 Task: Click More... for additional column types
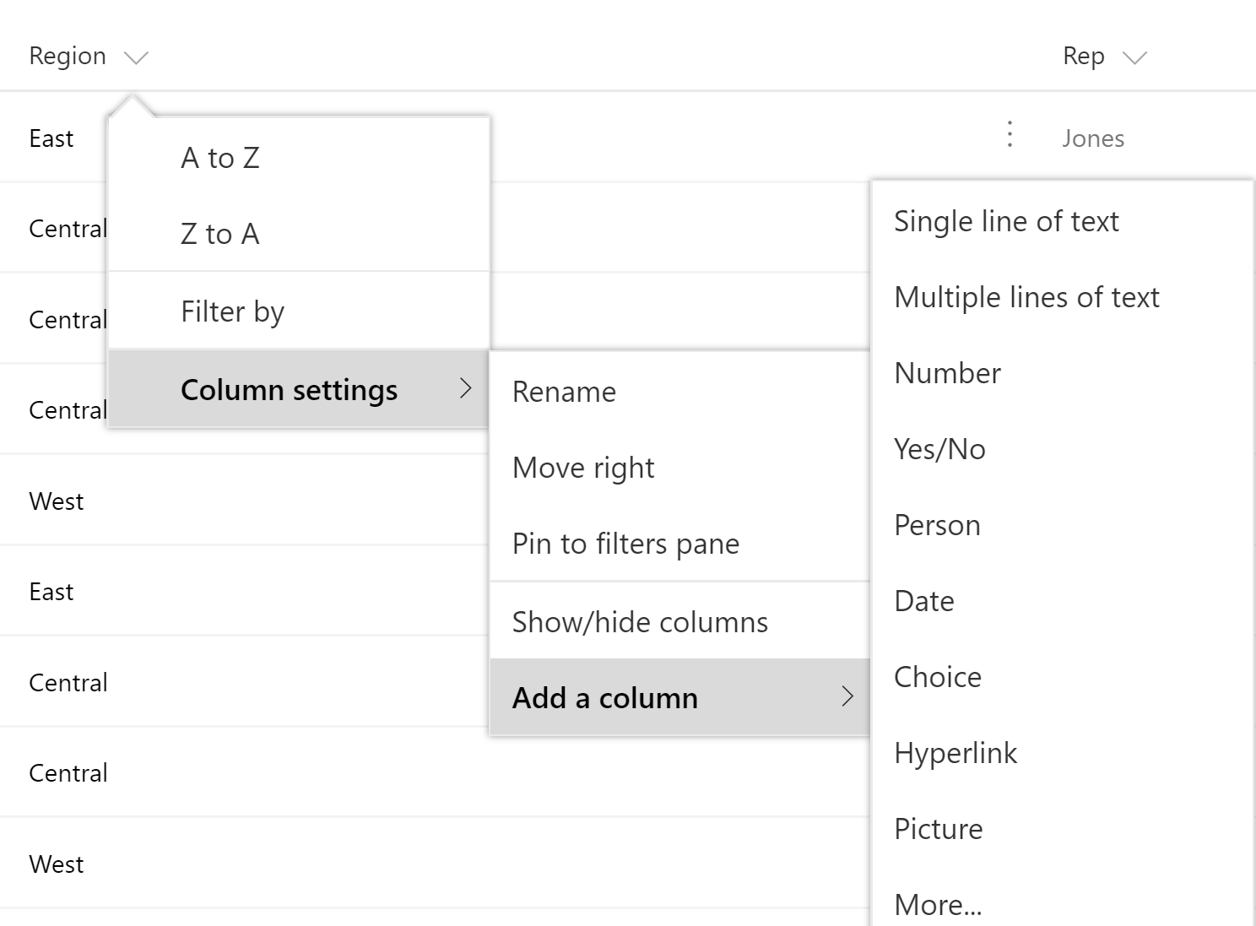[x=938, y=904]
